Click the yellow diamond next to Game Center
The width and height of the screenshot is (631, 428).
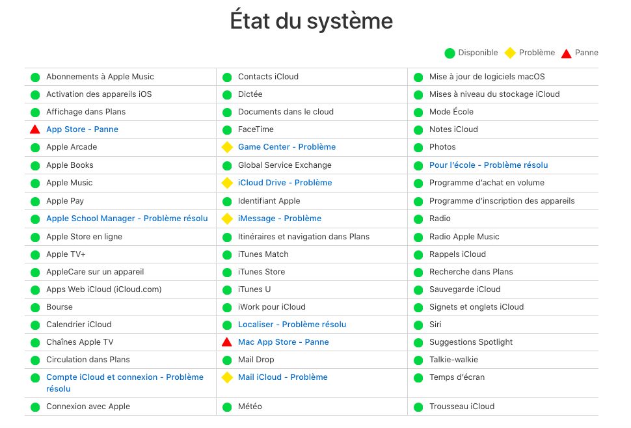tap(227, 147)
